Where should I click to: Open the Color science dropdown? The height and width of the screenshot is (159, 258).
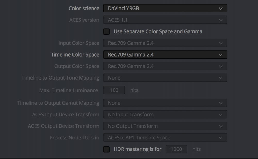tap(165, 9)
